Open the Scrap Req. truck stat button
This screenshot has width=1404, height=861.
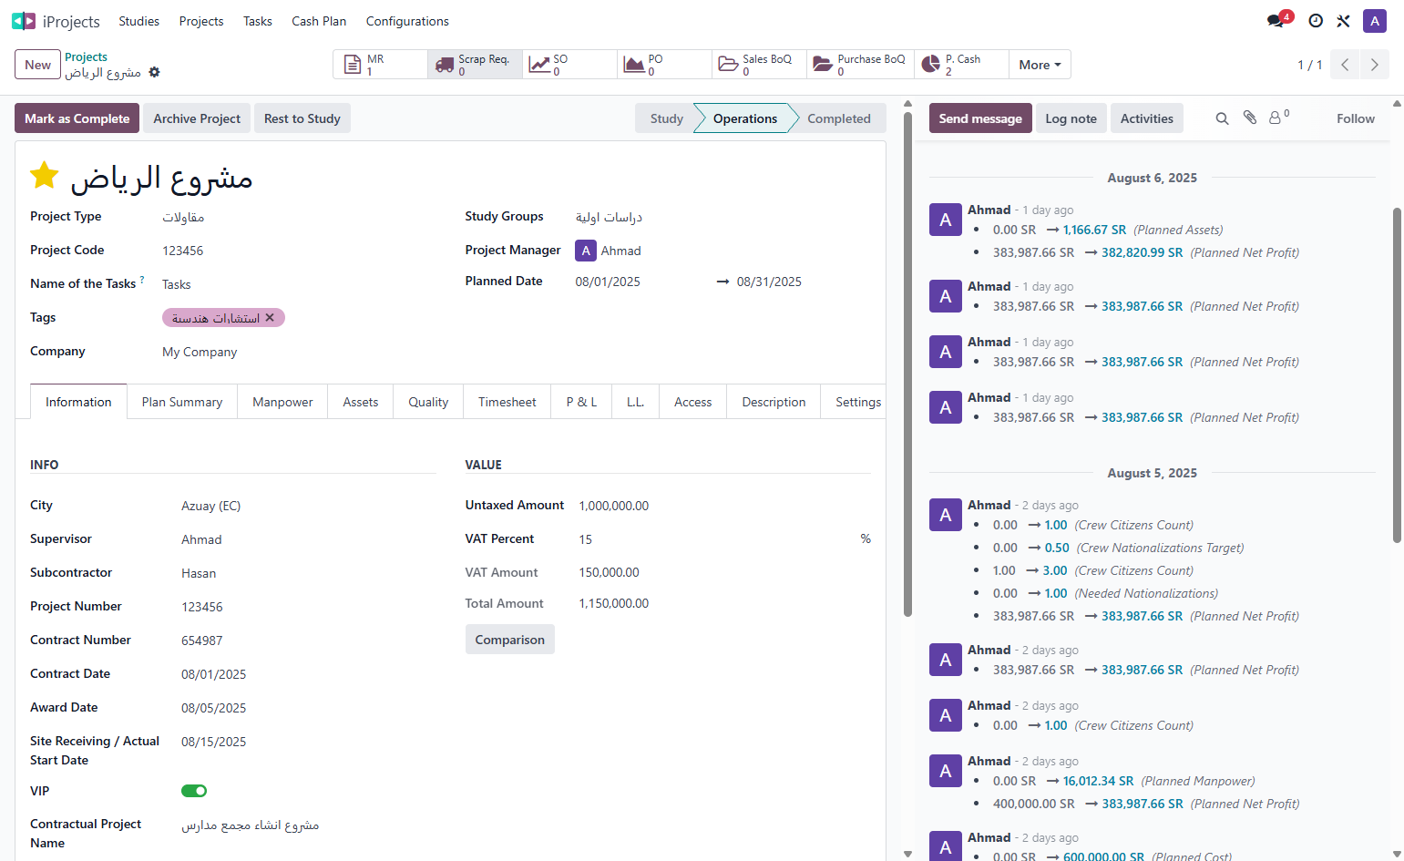click(475, 65)
